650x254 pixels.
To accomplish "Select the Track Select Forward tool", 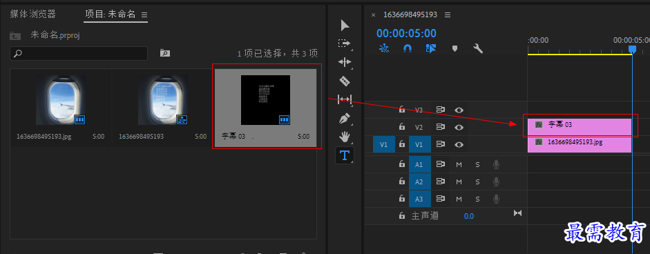I will (x=344, y=43).
